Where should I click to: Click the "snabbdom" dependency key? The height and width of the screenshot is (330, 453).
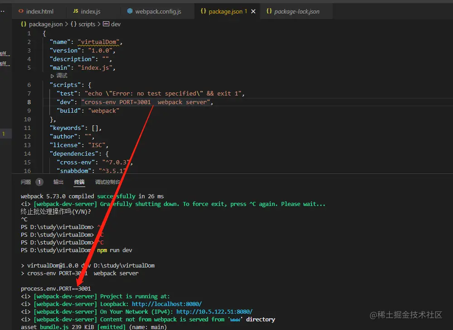(x=74, y=171)
